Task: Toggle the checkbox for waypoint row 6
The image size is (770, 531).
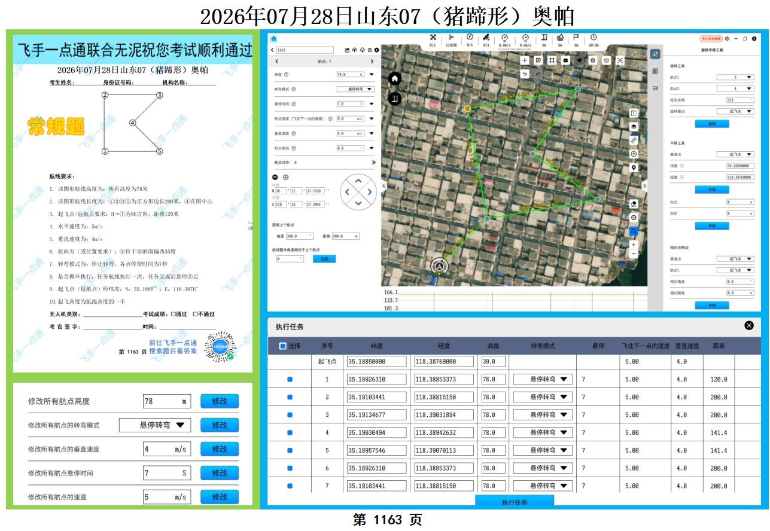Action: tap(290, 468)
